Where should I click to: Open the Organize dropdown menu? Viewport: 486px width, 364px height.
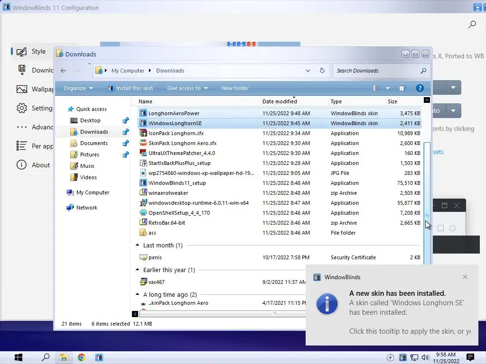click(78, 88)
